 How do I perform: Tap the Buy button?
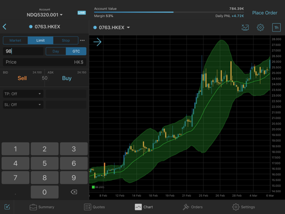tap(67, 78)
